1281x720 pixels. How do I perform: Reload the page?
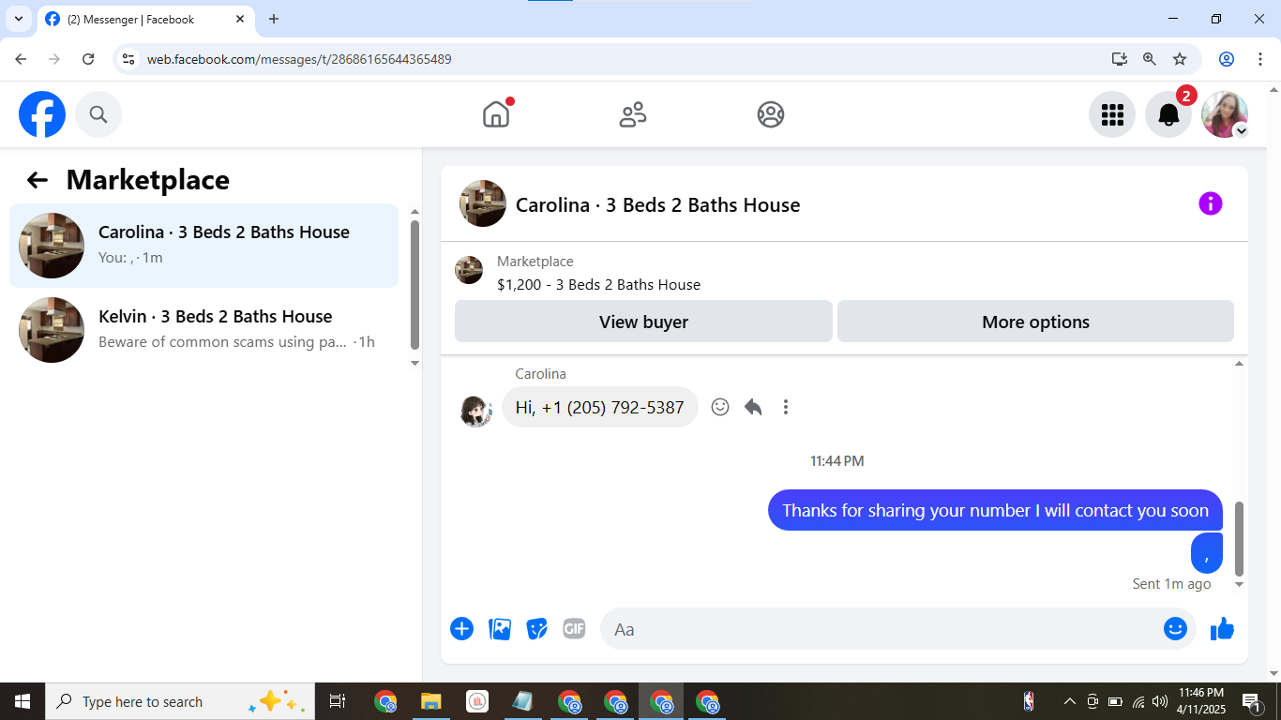click(88, 59)
